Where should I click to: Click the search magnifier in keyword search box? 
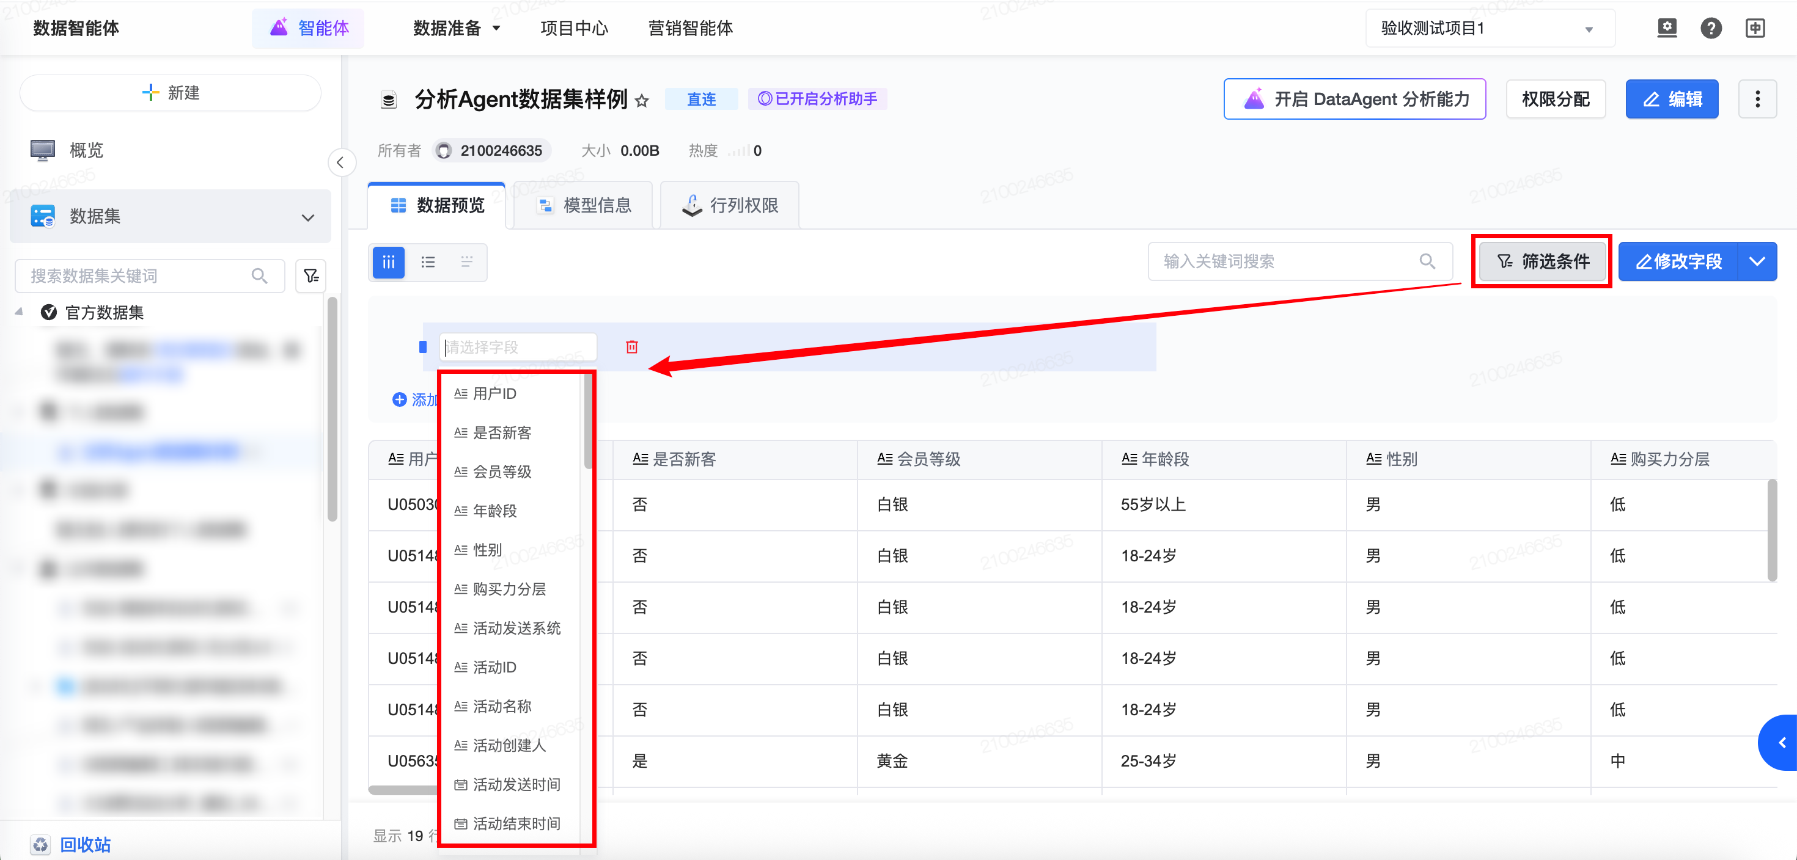click(x=1427, y=262)
